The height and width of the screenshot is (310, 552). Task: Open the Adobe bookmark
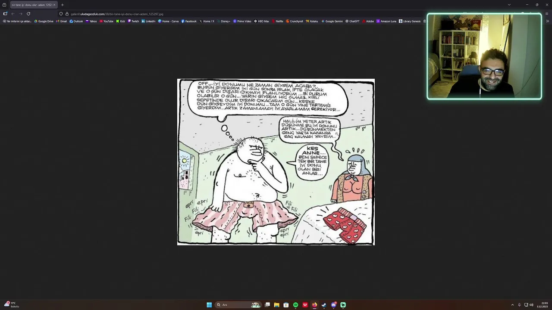tap(368, 21)
